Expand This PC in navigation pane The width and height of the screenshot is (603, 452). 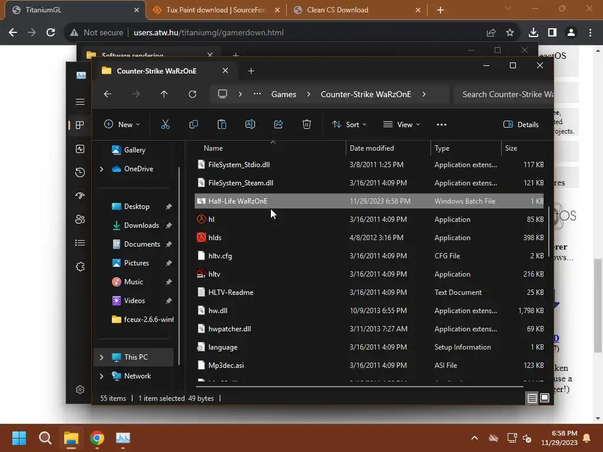click(x=101, y=357)
